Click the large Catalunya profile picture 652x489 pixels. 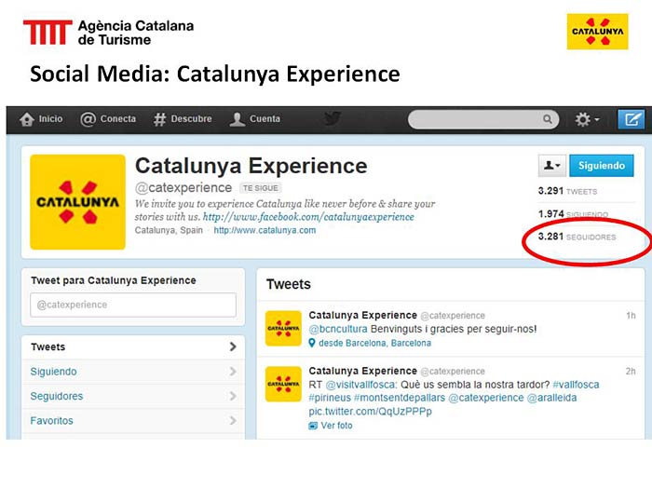click(x=77, y=202)
